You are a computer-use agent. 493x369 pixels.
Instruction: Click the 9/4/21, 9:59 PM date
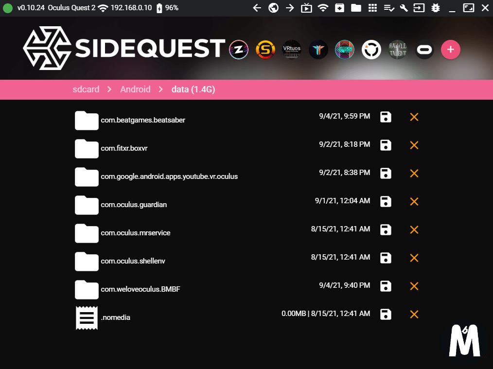(344, 116)
